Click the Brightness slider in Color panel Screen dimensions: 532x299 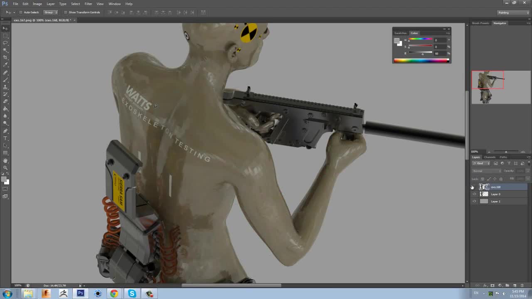point(420,53)
